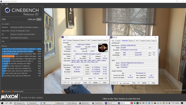
Task: Select ranking row AMD Ryzen Threadripper 1950
Action: tap(21, 54)
